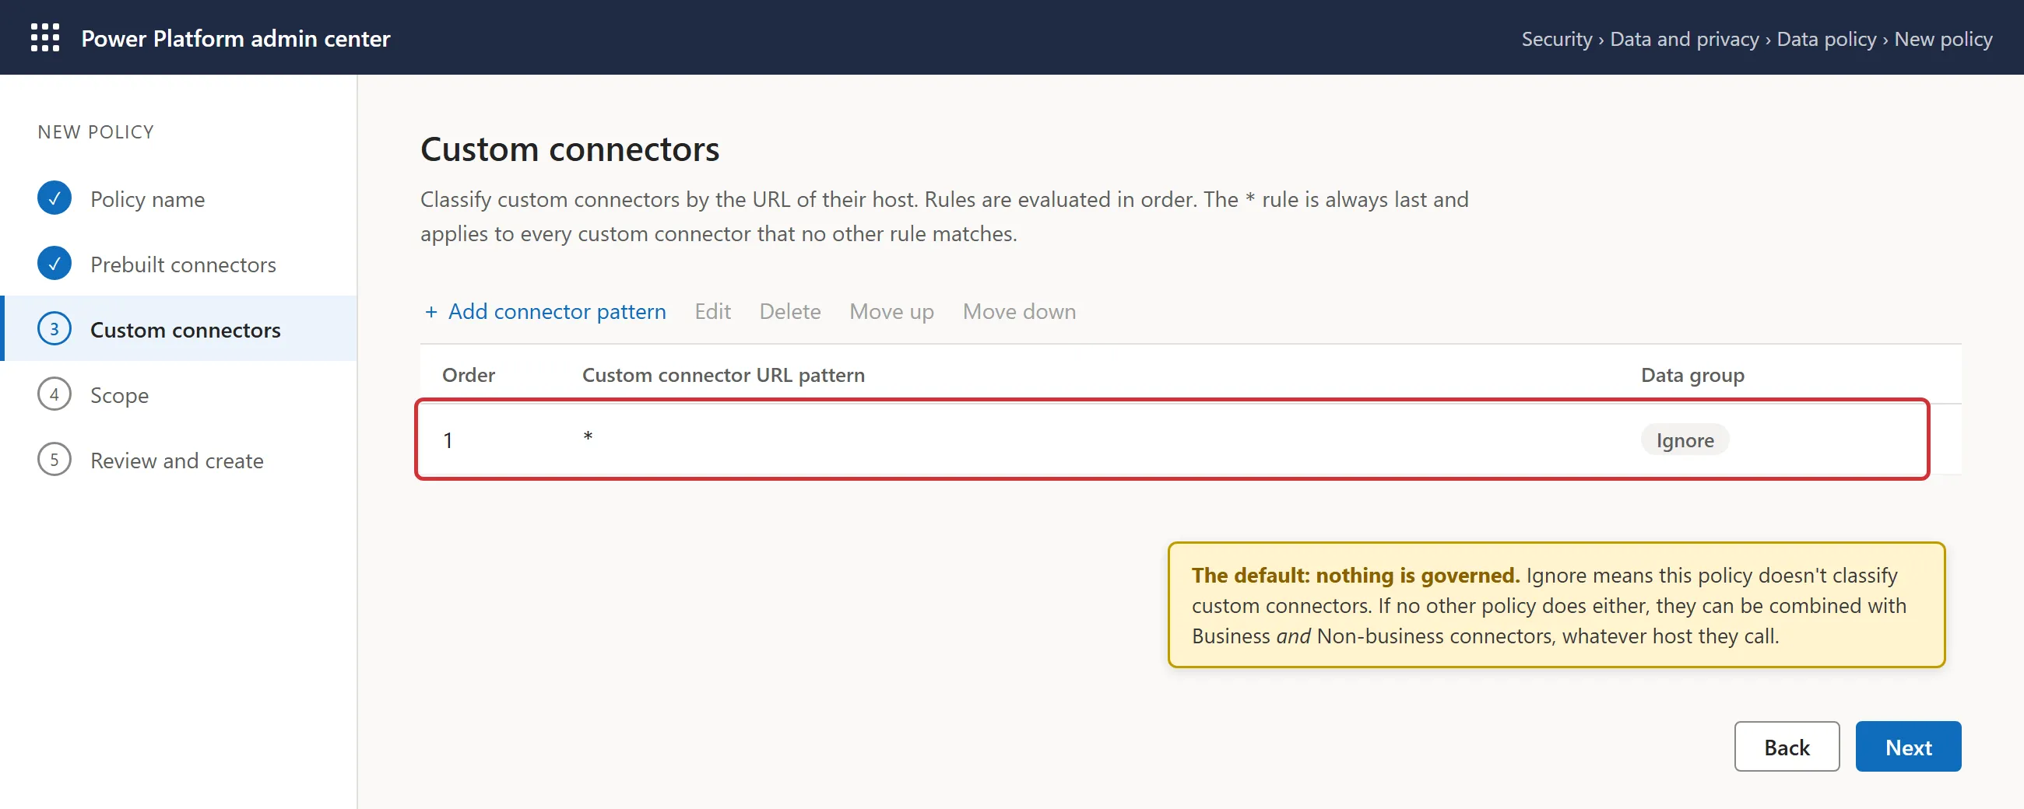The width and height of the screenshot is (2024, 809).
Task: Go to the Policy name step
Action: (148, 198)
